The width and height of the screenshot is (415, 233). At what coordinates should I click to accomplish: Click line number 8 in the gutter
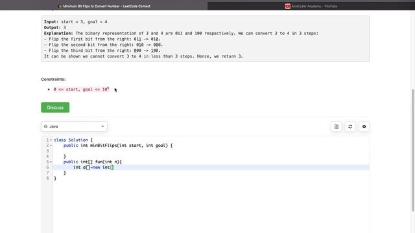[47, 179]
